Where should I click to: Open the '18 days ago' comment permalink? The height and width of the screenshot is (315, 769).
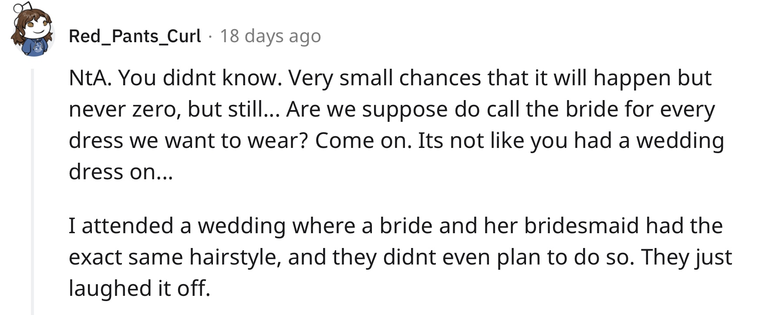270,36
